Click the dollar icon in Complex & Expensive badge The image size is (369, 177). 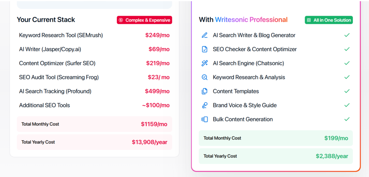click(x=121, y=20)
